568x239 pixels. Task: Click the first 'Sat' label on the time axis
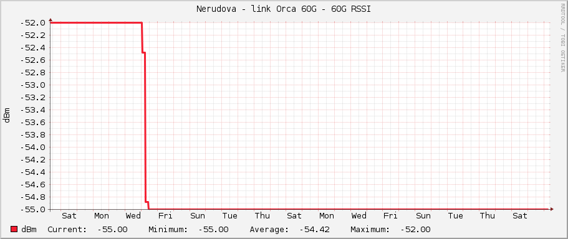(69, 216)
